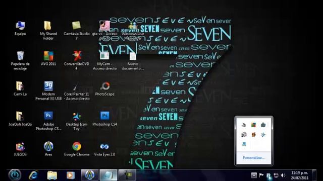
Task: Click the light blue monitor tray popup icon
Action: pos(244,144)
